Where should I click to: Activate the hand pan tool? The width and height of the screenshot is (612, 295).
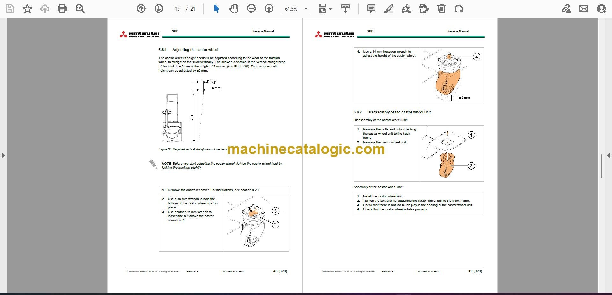click(x=234, y=9)
